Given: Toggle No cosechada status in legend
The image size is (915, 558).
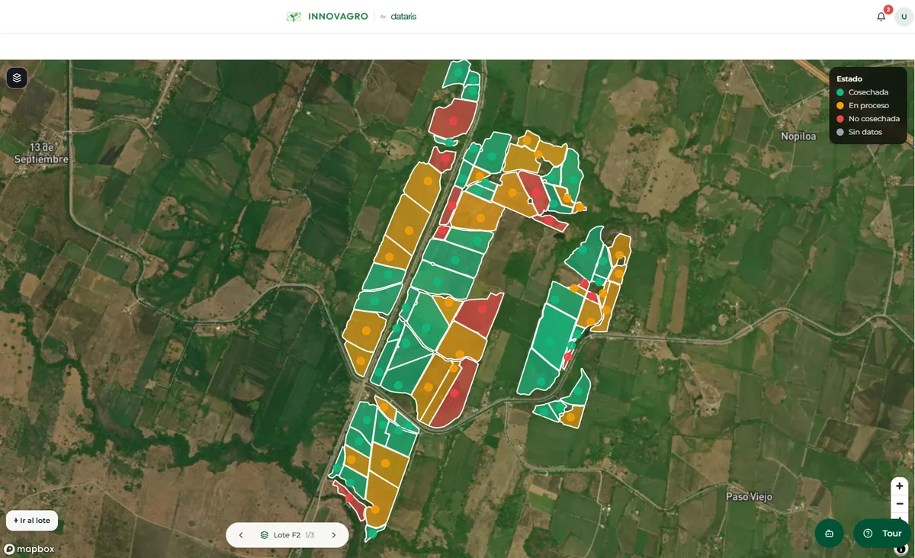Looking at the screenshot, I should (868, 119).
